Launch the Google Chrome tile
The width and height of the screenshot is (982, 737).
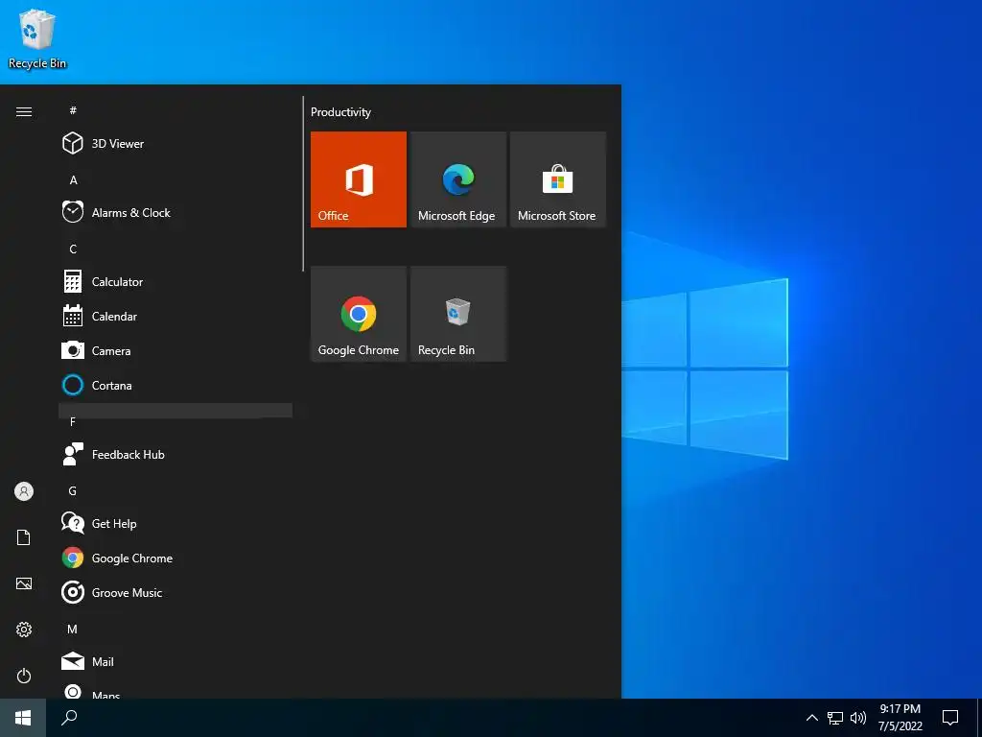pos(359,314)
